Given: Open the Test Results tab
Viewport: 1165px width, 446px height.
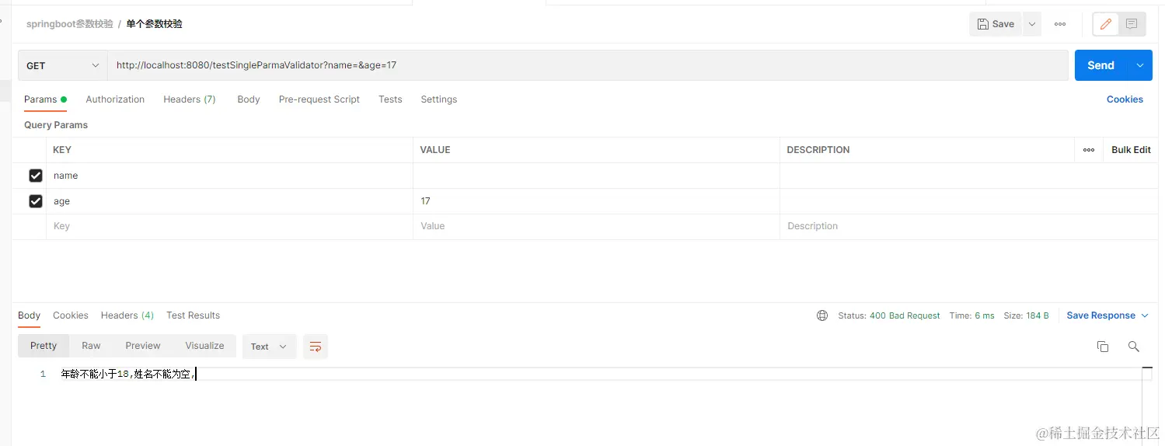Looking at the screenshot, I should (x=193, y=315).
